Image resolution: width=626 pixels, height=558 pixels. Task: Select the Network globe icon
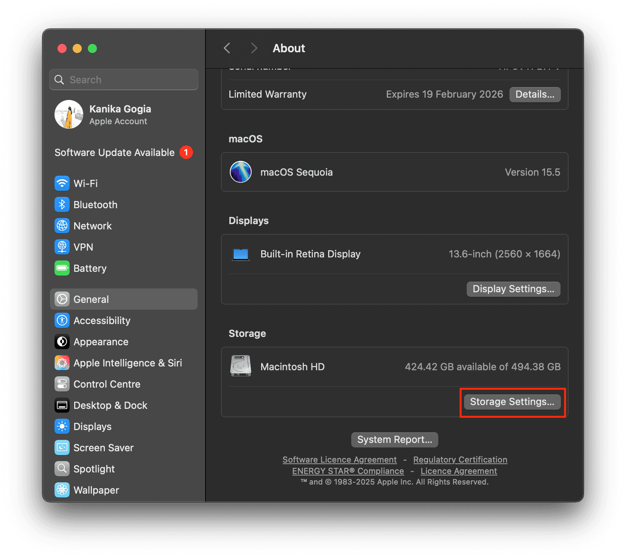coord(62,226)
